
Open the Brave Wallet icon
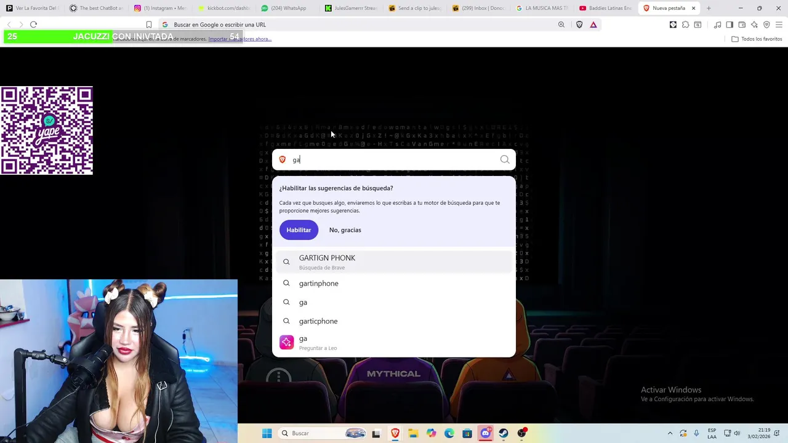point(742,25)
